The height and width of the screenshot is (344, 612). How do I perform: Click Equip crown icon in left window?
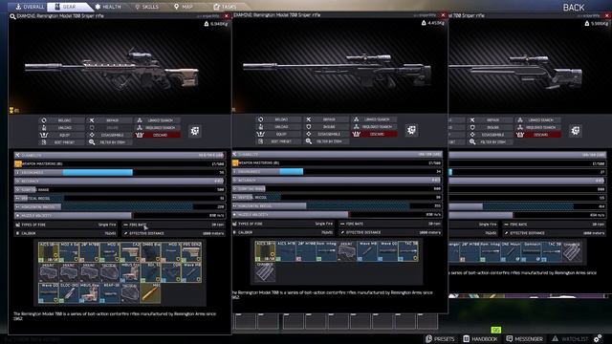(x=44, y=135)
